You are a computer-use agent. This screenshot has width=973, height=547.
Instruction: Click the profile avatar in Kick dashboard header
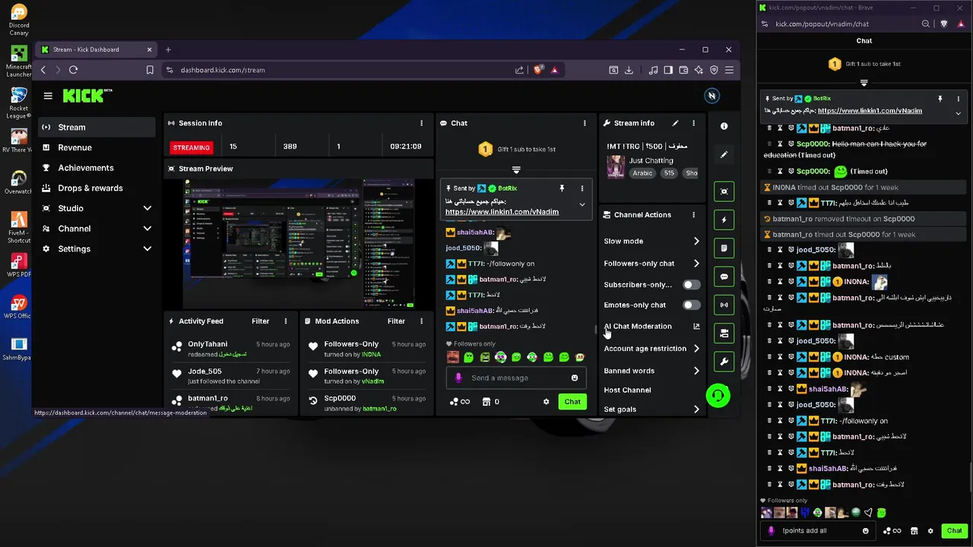click(x=712, y=96)
